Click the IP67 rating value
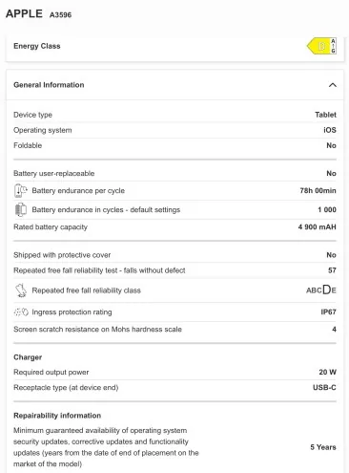Image resolution: width=349 pixels, height=473 pixels. [x=328, y=312]
